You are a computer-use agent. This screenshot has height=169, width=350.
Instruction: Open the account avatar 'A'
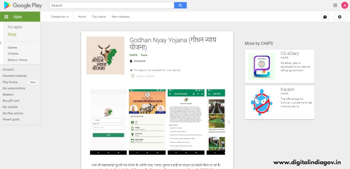(x=345, y=5)
